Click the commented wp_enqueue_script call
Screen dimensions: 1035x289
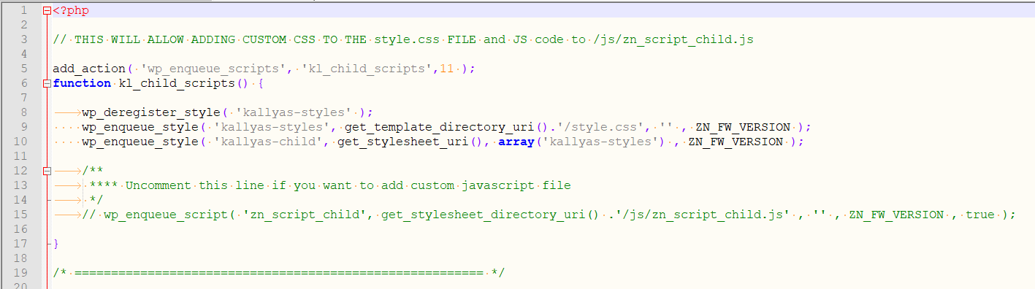click(549, 215)
